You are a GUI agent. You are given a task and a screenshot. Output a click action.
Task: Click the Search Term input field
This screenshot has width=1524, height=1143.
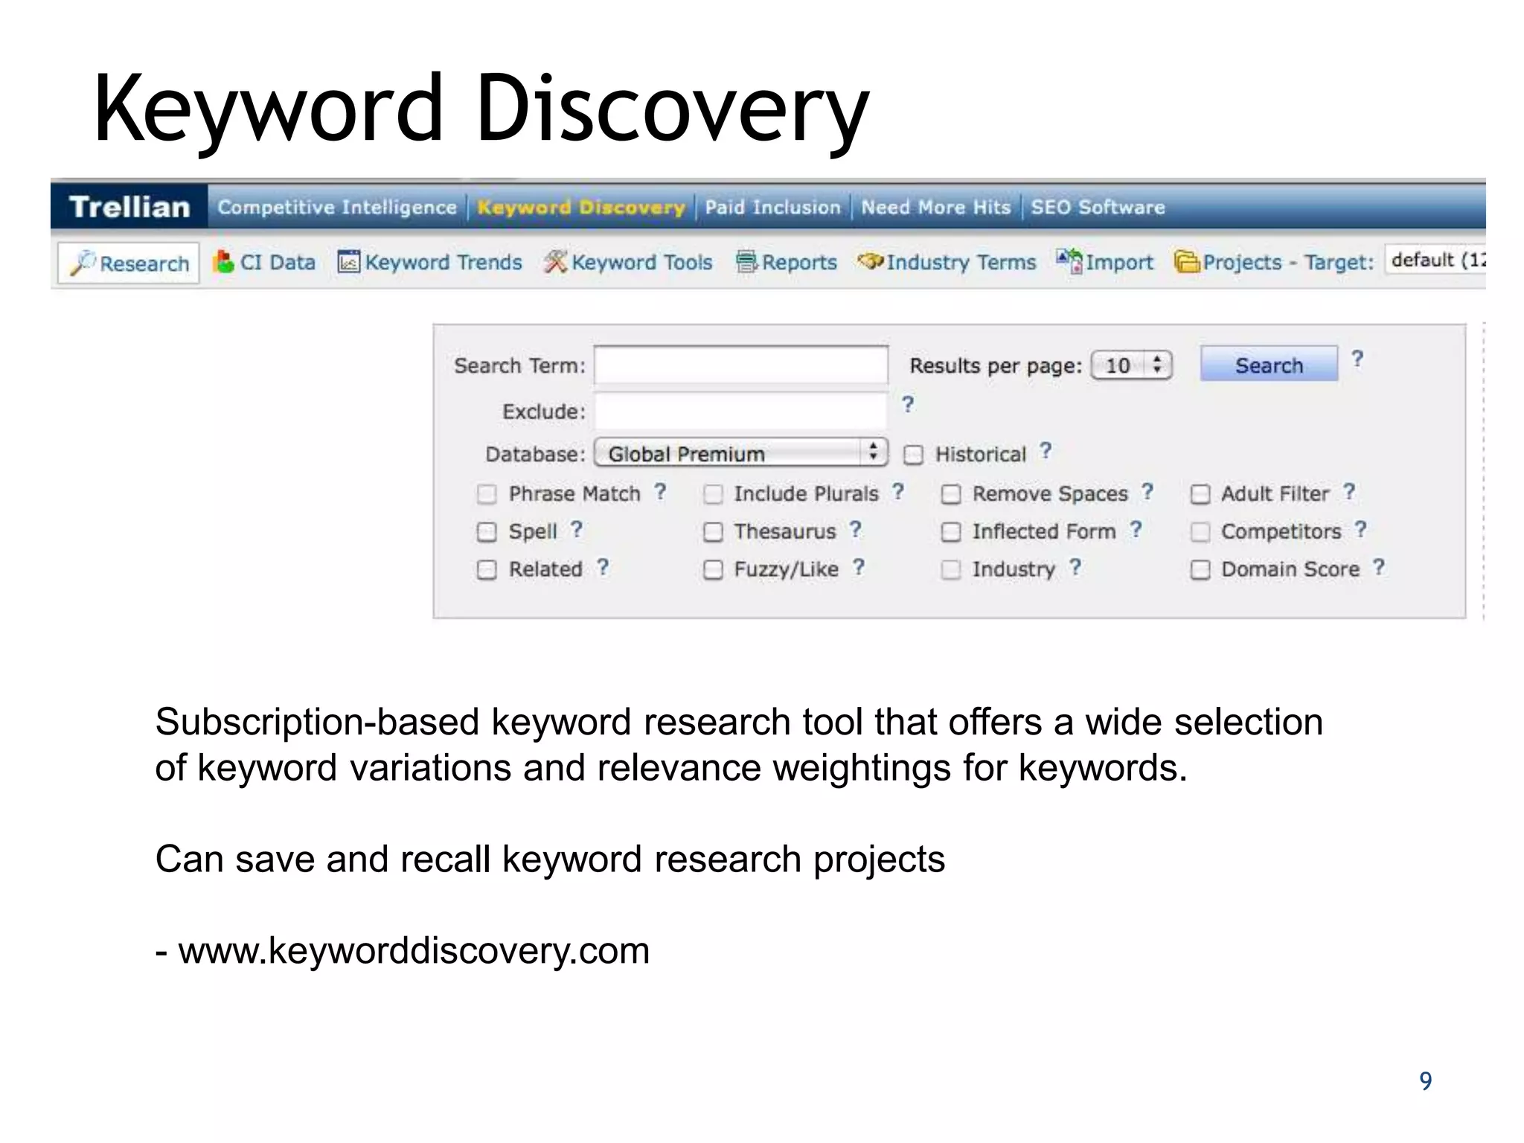(x=741, y=365)
